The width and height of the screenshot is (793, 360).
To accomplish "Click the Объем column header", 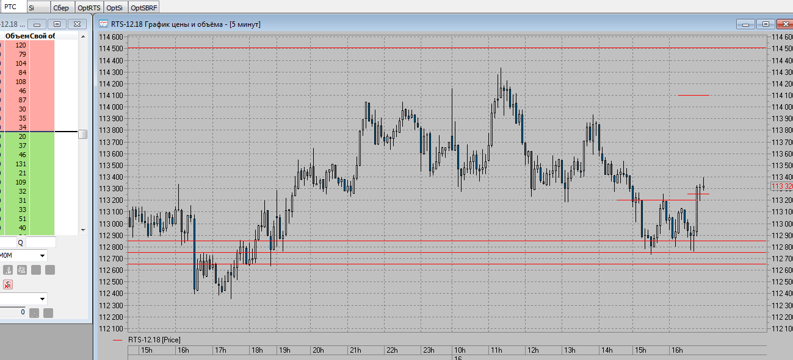I will click(x=16, y=36).
